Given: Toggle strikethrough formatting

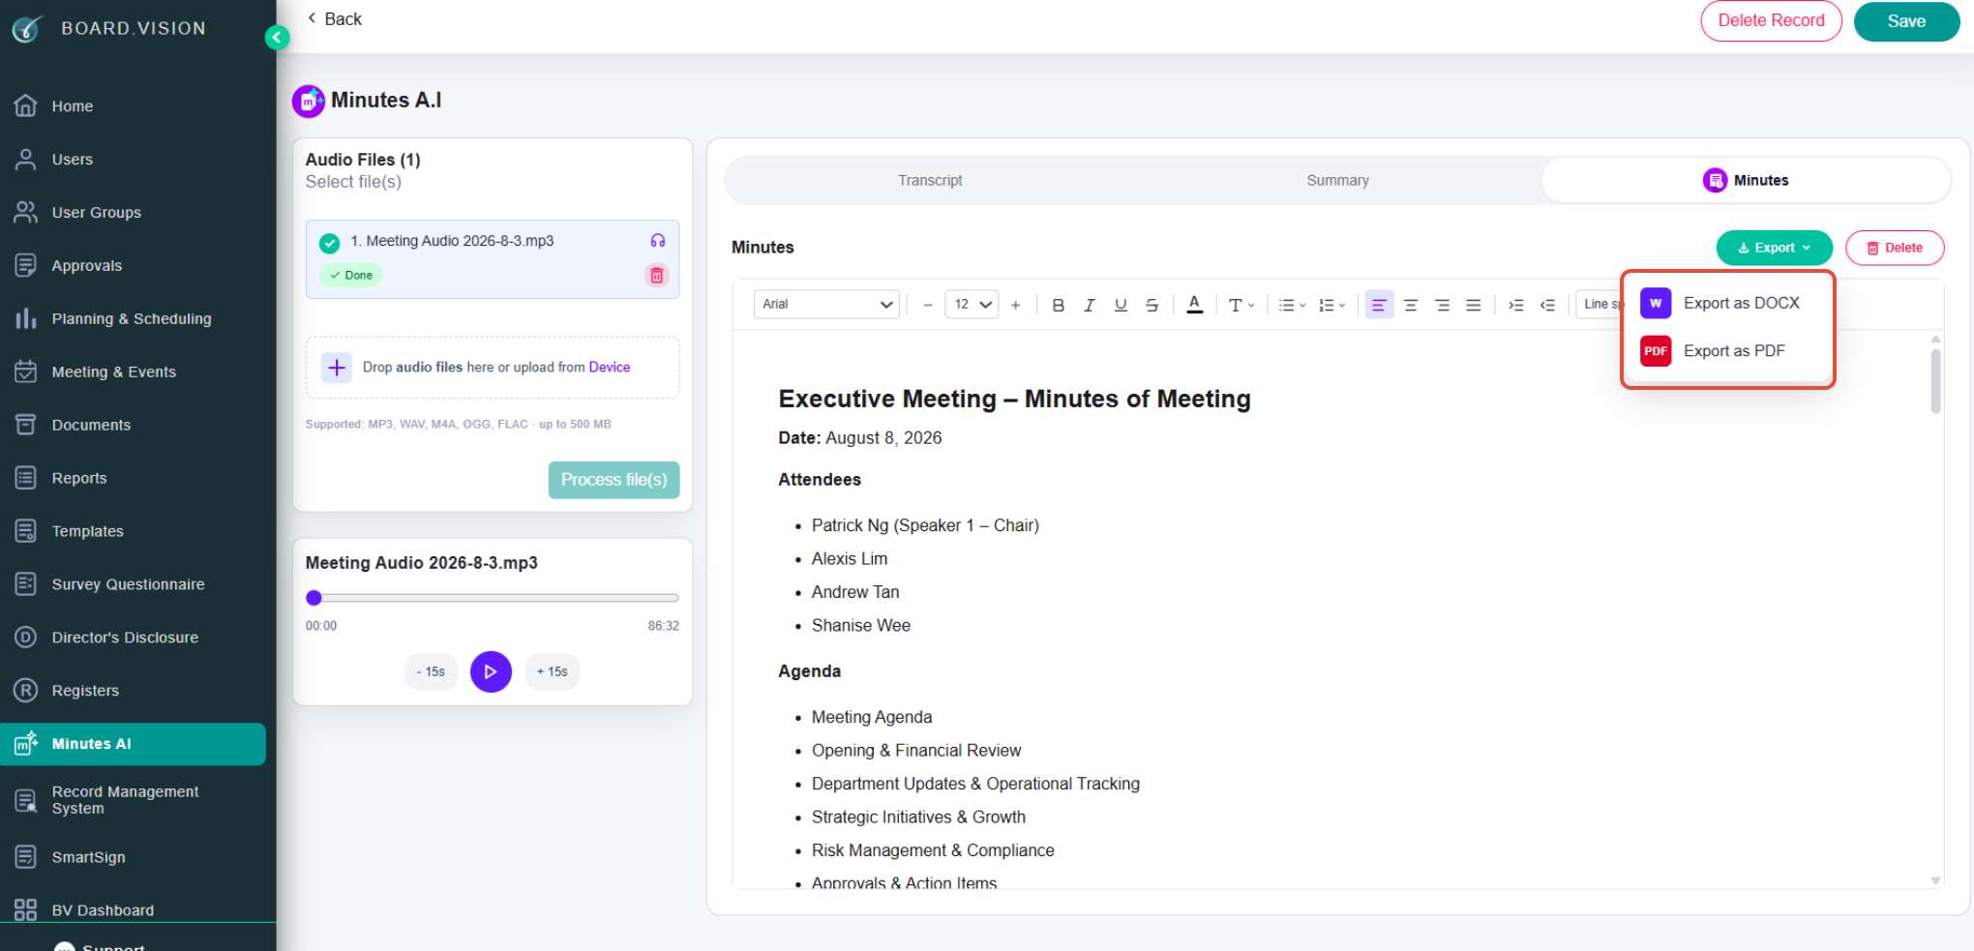Looking at the screenshot, I should [1151, 306].
